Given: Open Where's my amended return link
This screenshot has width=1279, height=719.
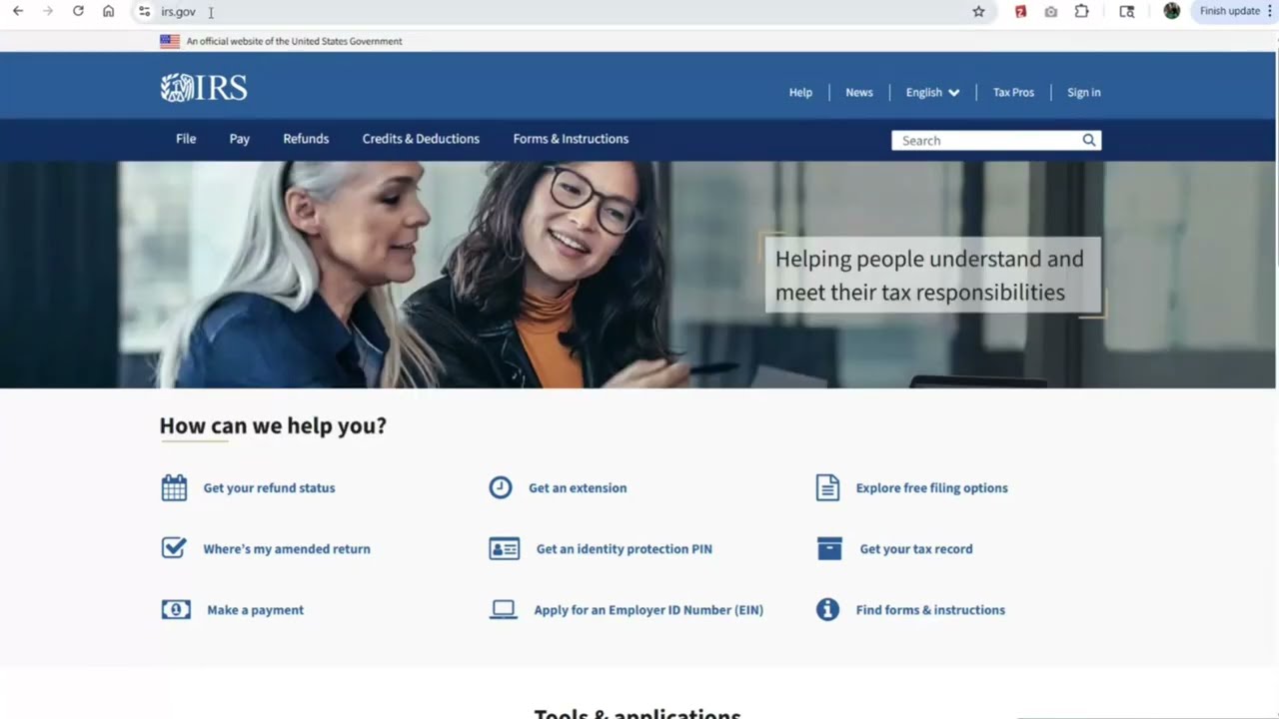Looking at the screenshot, I should click(x=287, y=548).
